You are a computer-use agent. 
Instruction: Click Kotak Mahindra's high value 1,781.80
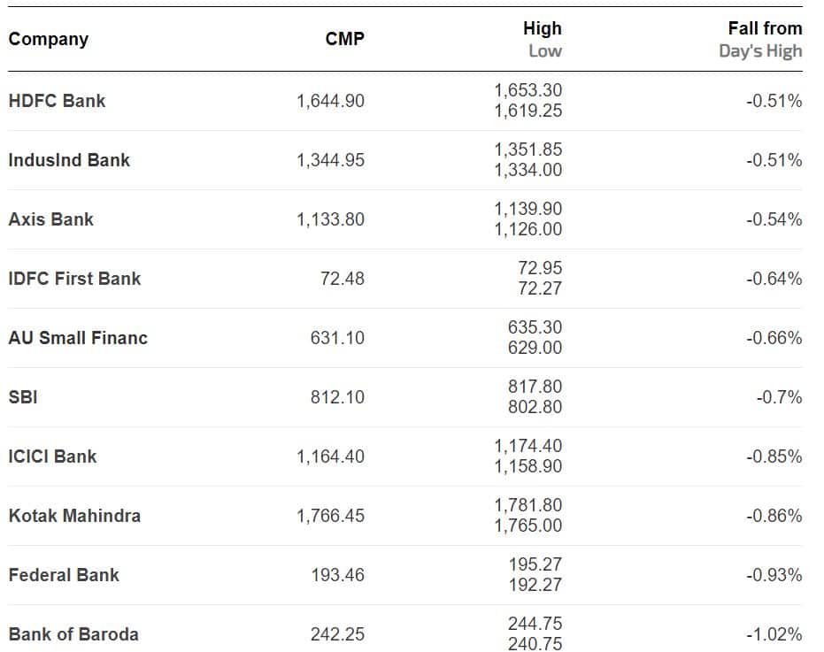coord(528,505)
